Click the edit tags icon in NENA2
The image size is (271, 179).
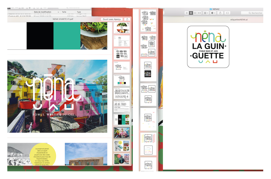227,13
